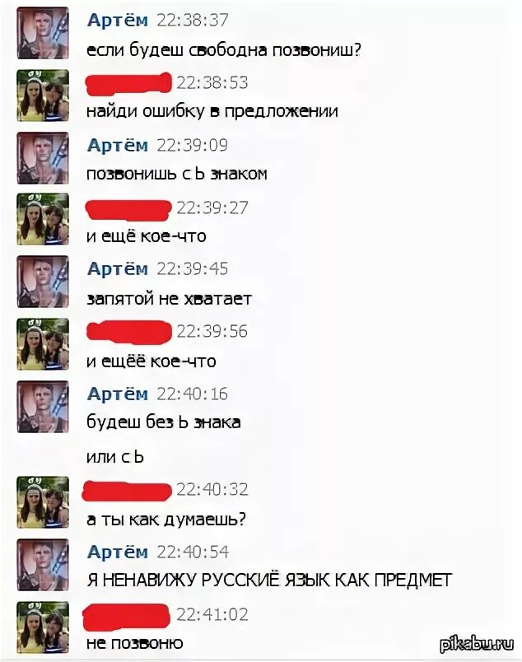Select message 'и ещёё кое-что'

click(x=151, y=361)
